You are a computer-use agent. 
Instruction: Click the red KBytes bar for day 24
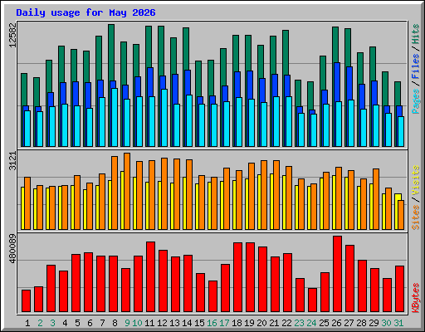pos(312,300)
